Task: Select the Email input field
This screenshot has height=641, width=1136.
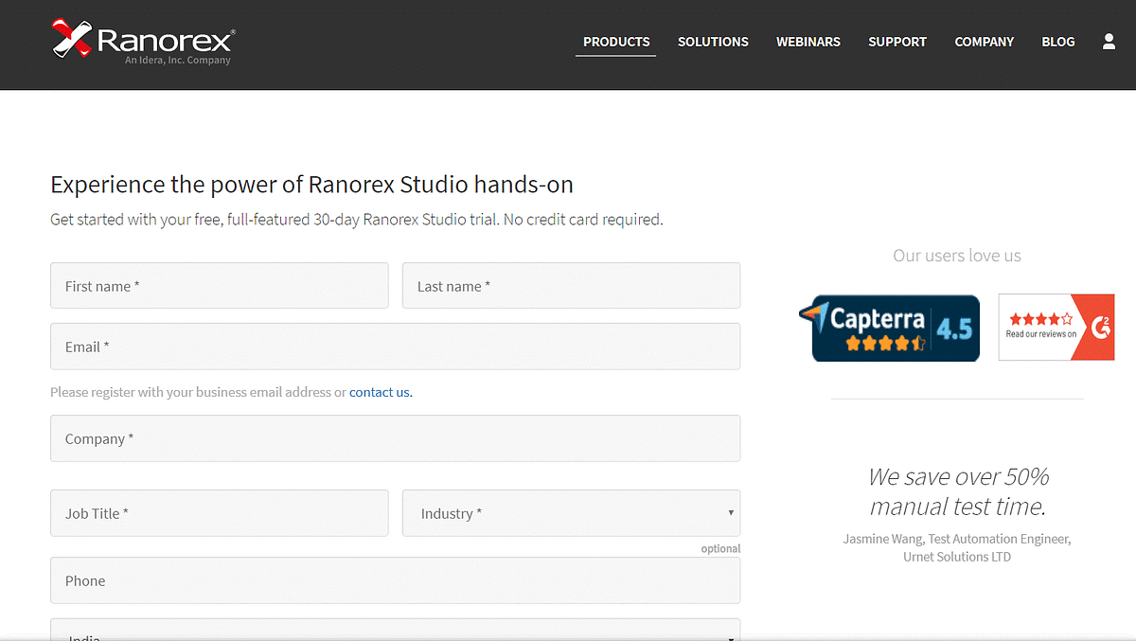Action: coord(395,347)
